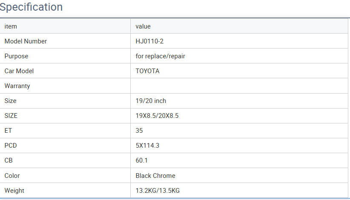
Task: Click the PCD value 5X114.3
Action: (148, 146)
